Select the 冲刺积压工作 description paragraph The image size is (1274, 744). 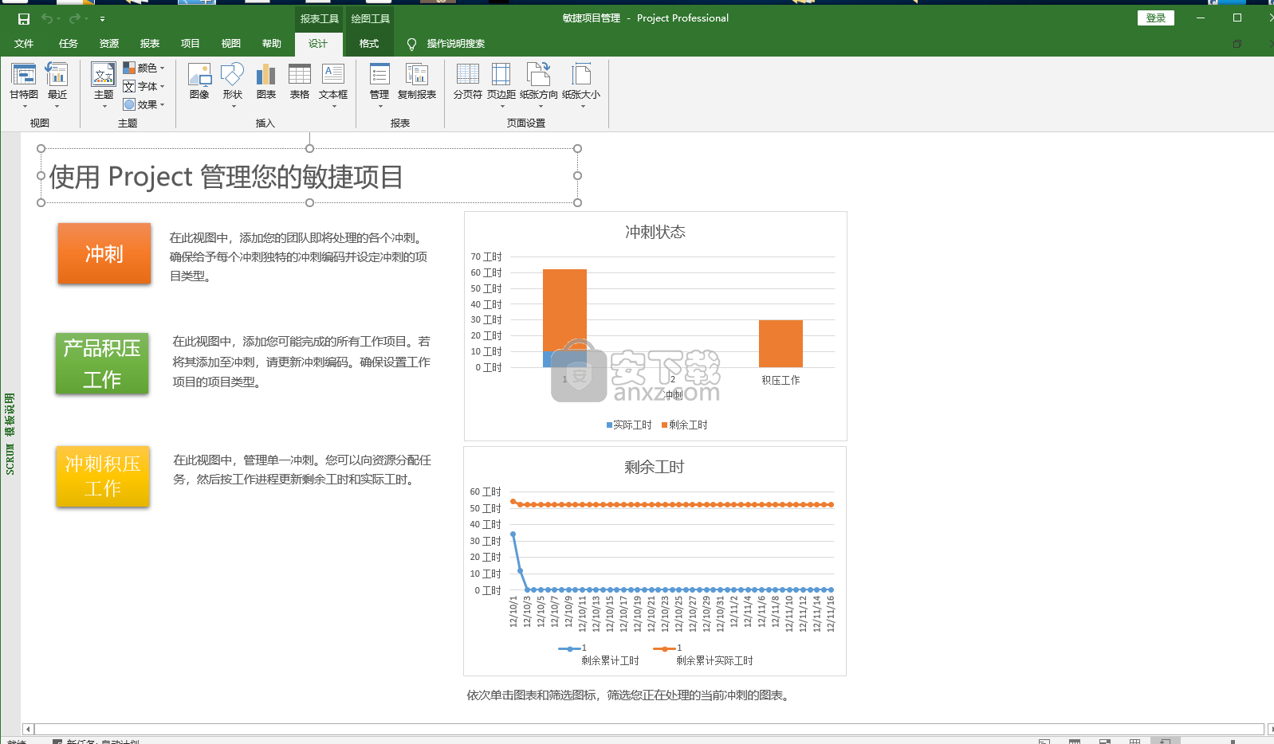(x=302, y=469)
